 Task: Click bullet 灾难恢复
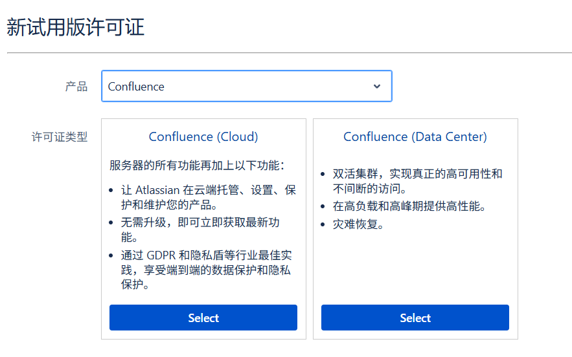point(358,224)
